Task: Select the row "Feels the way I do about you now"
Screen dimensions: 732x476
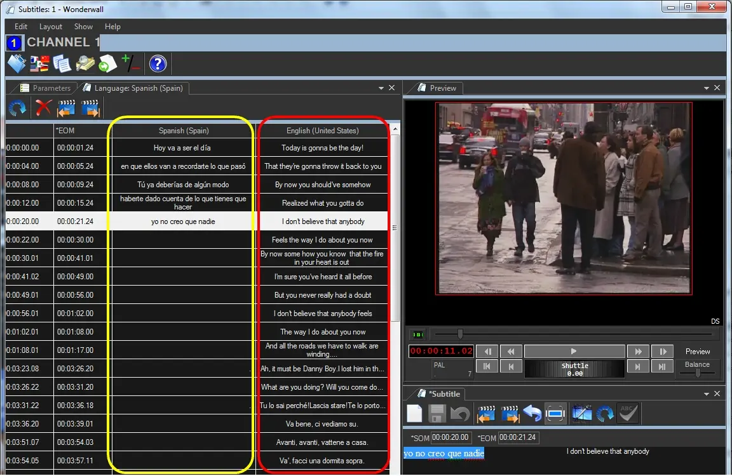Action: 322,240
